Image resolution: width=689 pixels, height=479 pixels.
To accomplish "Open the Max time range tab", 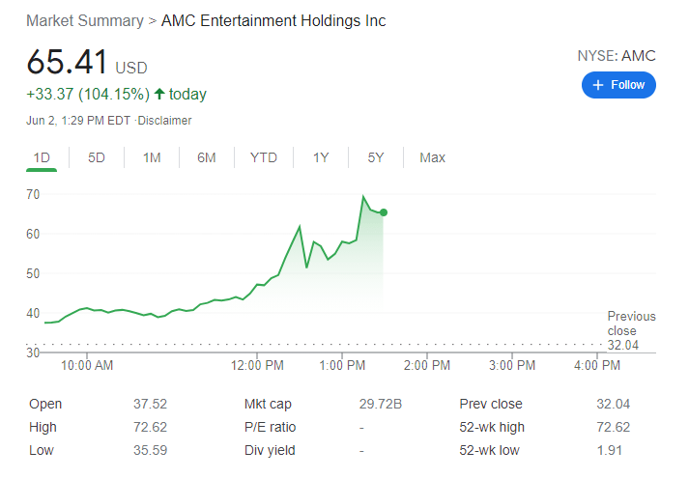I will coord(432,157).
